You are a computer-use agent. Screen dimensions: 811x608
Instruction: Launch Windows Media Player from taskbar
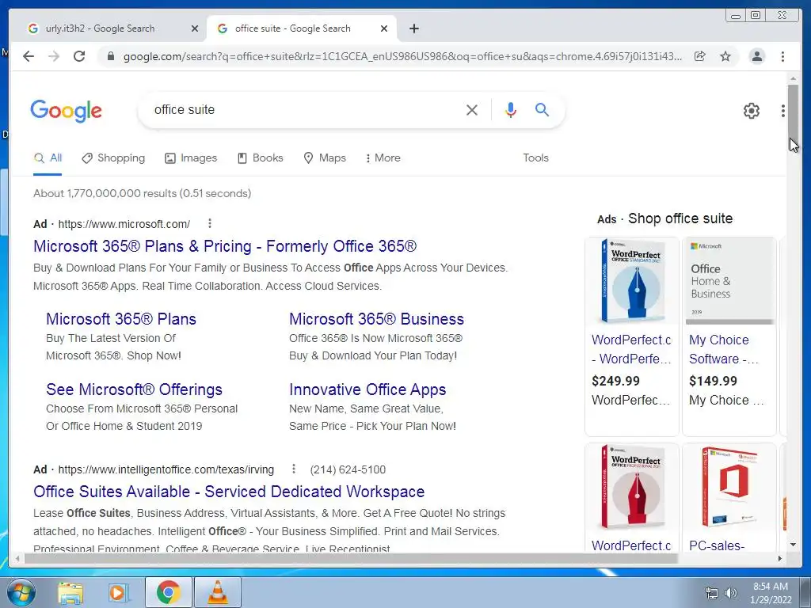point(118,592)
